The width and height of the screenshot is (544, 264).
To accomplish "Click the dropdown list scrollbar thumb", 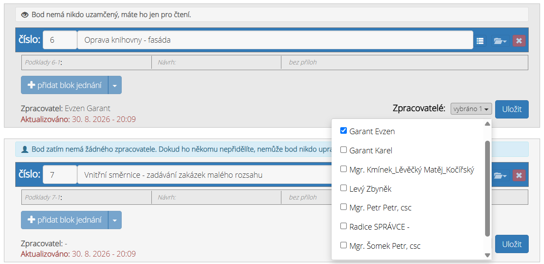I will point(487,188).
